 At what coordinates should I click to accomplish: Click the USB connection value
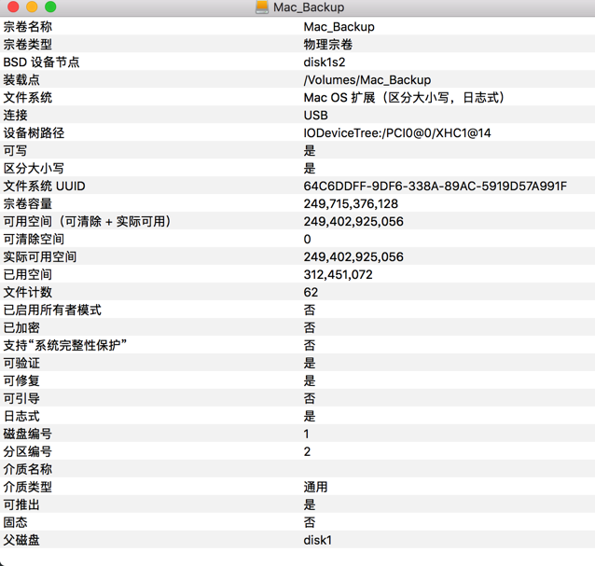pos(316,116)
